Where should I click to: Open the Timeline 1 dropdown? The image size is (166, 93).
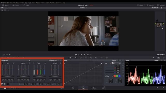(83, 8)
